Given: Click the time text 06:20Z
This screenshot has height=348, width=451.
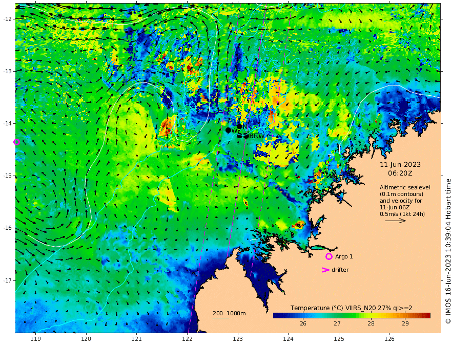Looking at the screenshot, I should (400, 173).
